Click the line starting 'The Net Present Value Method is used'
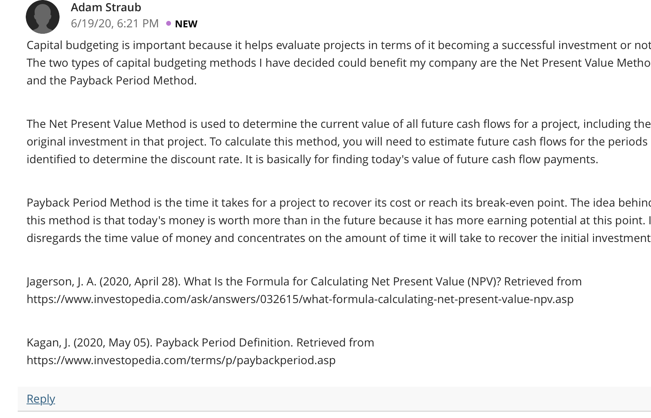The image size is (651, 418). (339, 124)
